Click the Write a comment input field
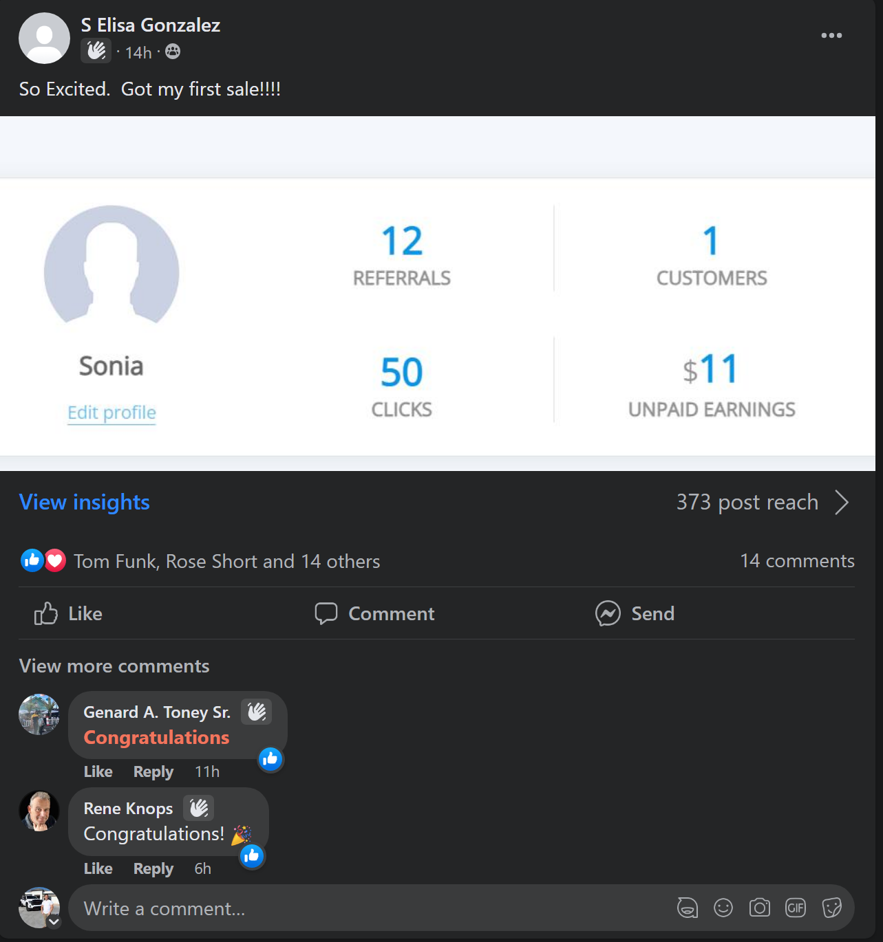 click(372, 908)
